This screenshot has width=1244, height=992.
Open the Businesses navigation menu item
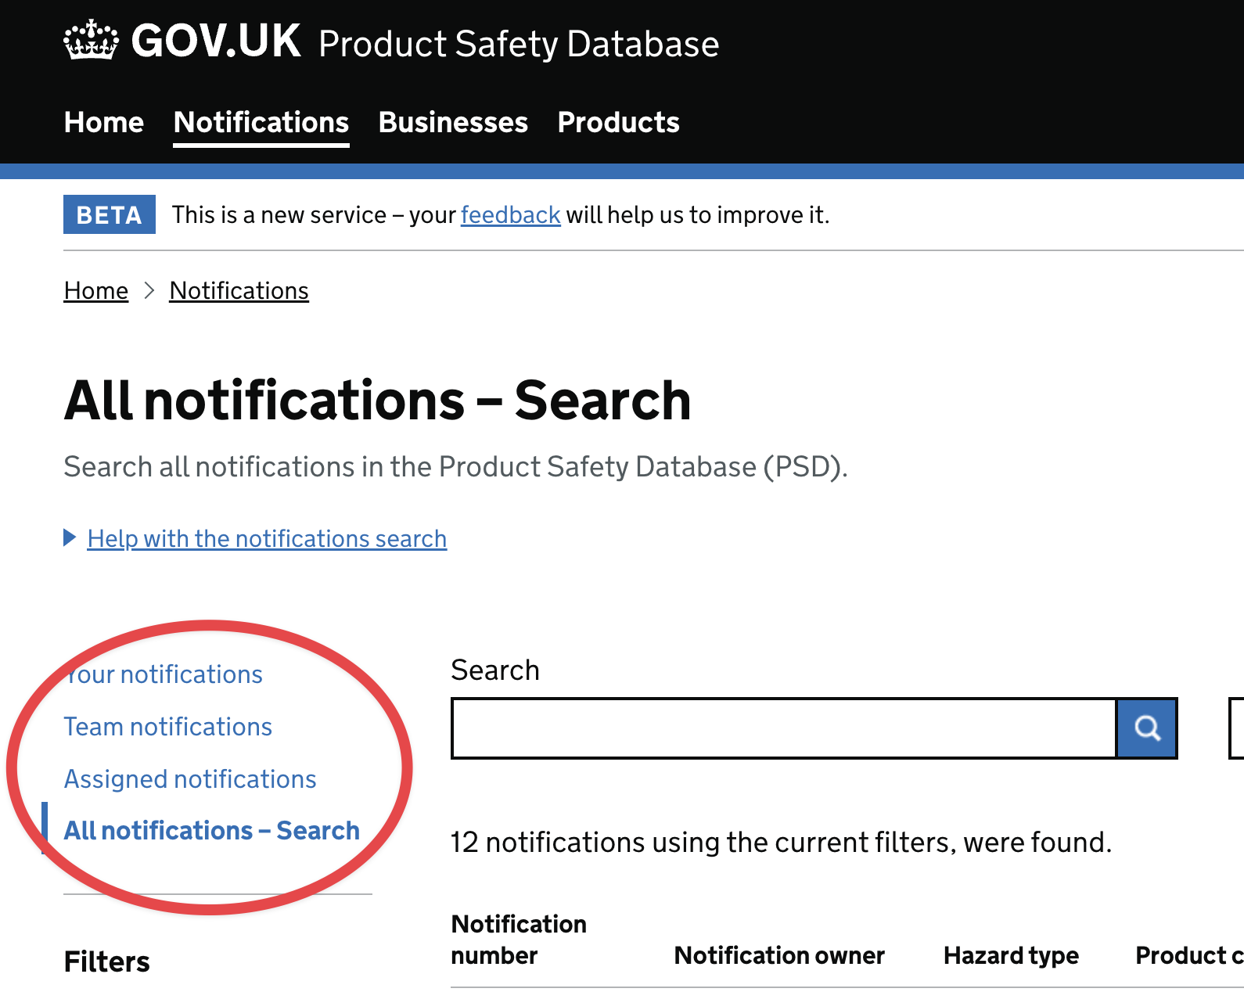coord(452,122)
